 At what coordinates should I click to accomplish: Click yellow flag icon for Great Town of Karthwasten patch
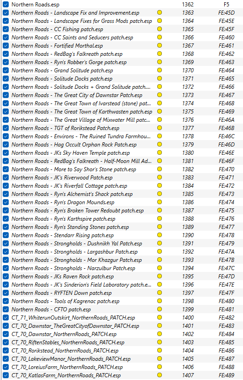point(160,111)
